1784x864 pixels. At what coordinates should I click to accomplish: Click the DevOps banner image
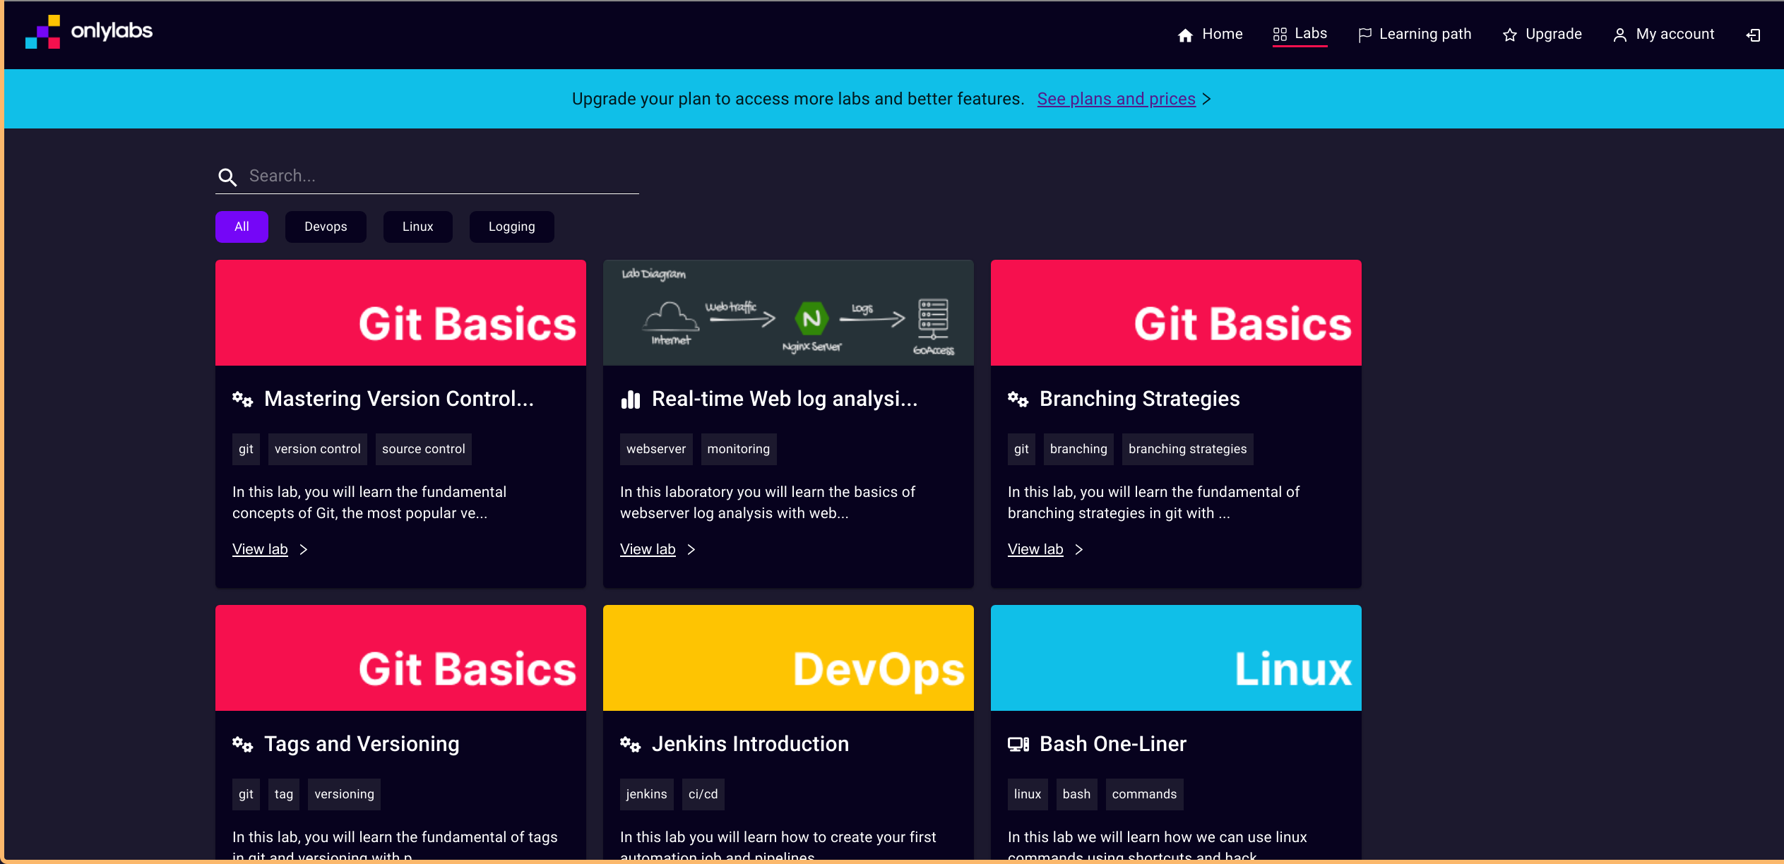tap(788, 658)
